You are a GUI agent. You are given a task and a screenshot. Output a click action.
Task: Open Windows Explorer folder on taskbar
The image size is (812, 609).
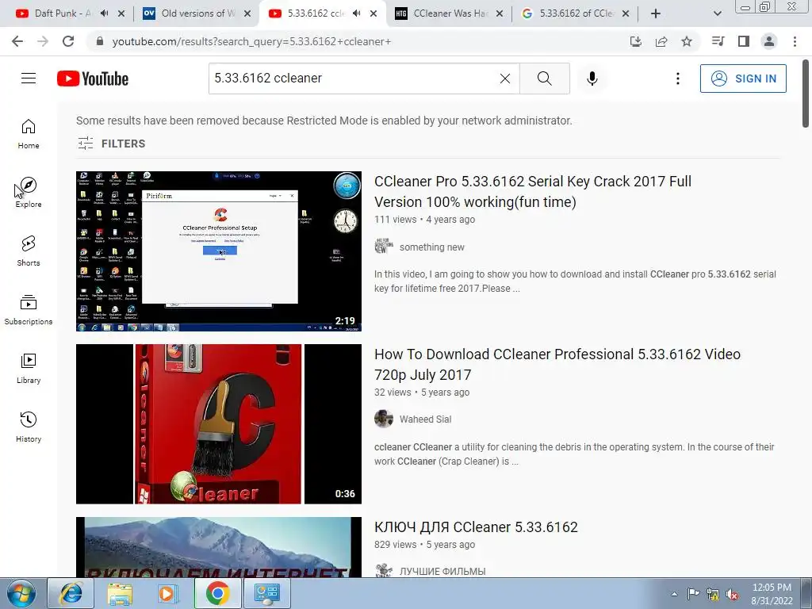tap(120, 593)
